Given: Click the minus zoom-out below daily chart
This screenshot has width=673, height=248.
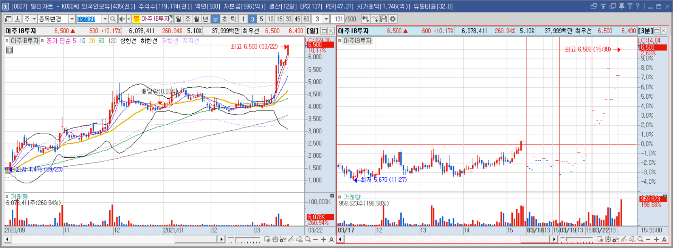Looking at the screenshot, I should pyautogui.click(x=315, y=239).
